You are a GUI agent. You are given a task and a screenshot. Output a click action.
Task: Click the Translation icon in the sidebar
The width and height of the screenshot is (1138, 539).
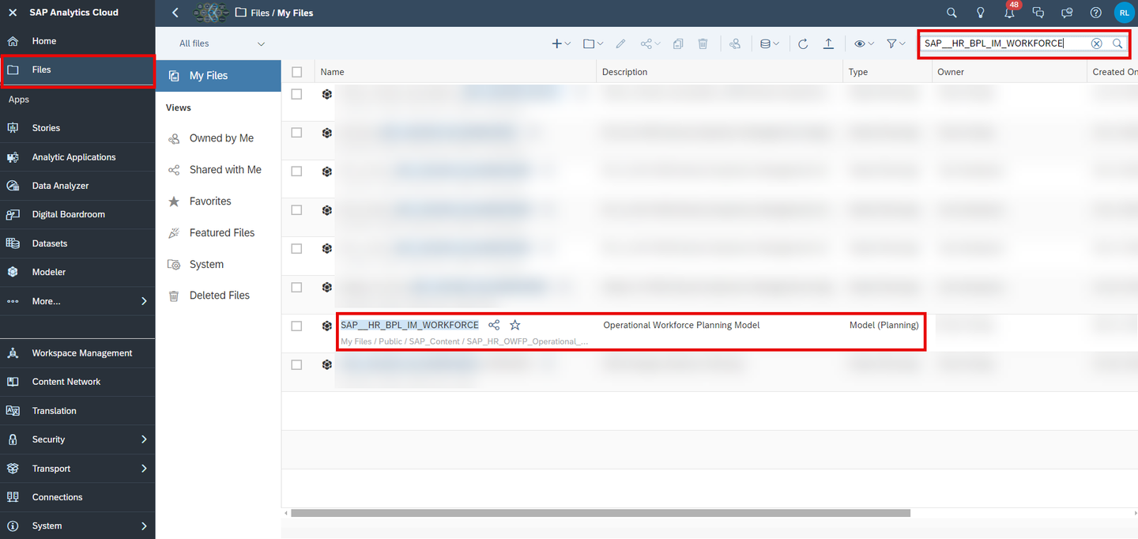(13, 411)
